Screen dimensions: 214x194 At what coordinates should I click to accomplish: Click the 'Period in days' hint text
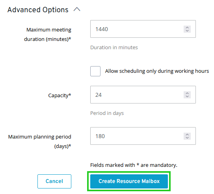click(107, 113)
